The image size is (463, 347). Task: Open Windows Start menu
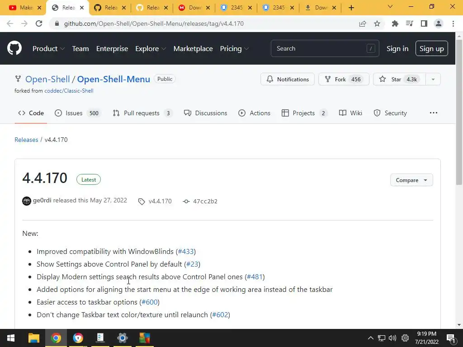point(11,338)
